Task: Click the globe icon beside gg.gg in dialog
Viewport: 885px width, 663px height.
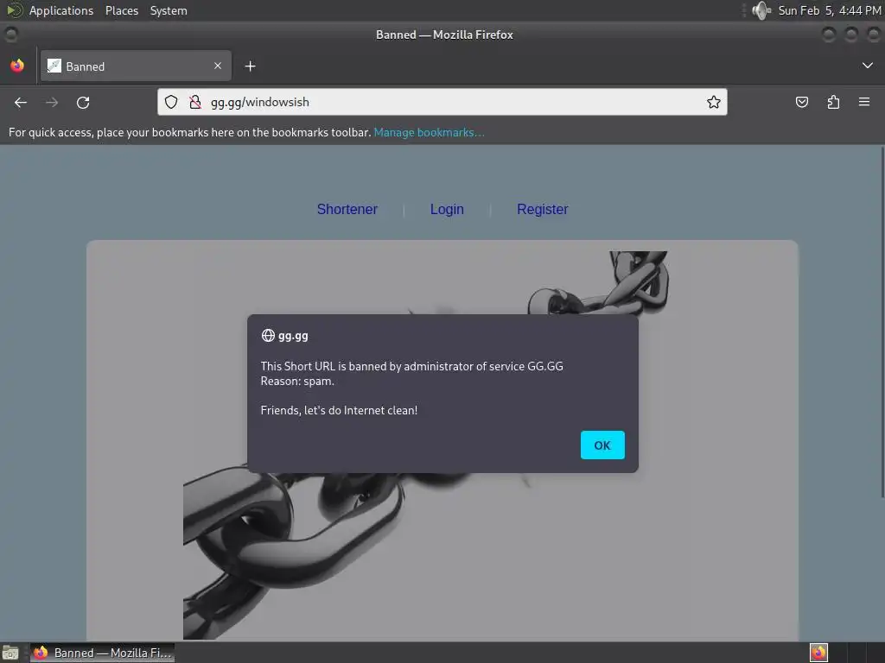Action: coord(268,336)
